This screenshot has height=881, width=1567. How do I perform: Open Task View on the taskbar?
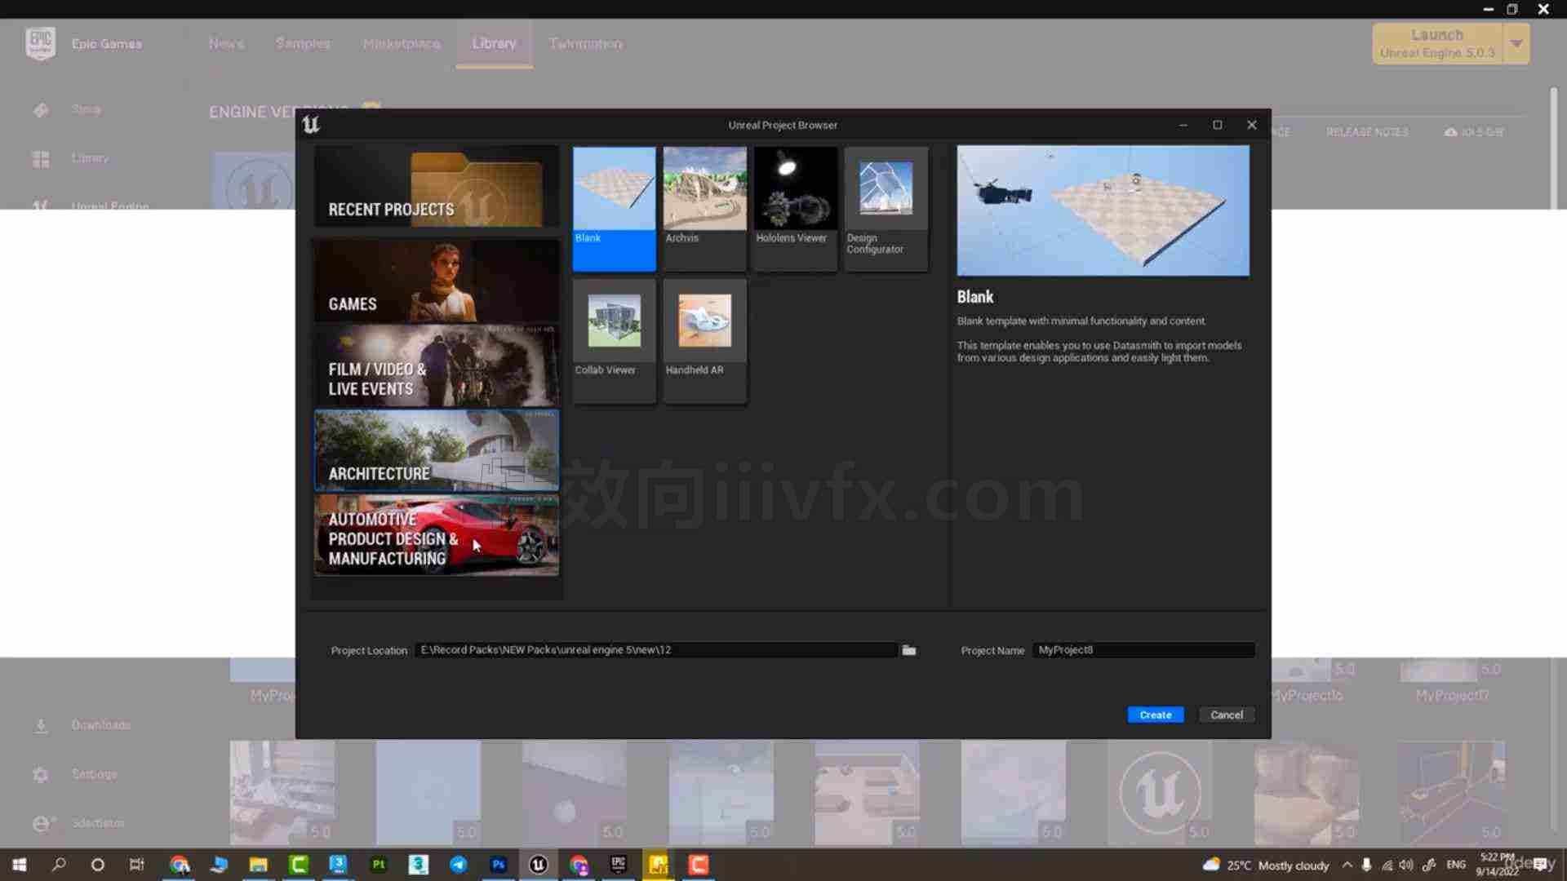tap(137, 865)
